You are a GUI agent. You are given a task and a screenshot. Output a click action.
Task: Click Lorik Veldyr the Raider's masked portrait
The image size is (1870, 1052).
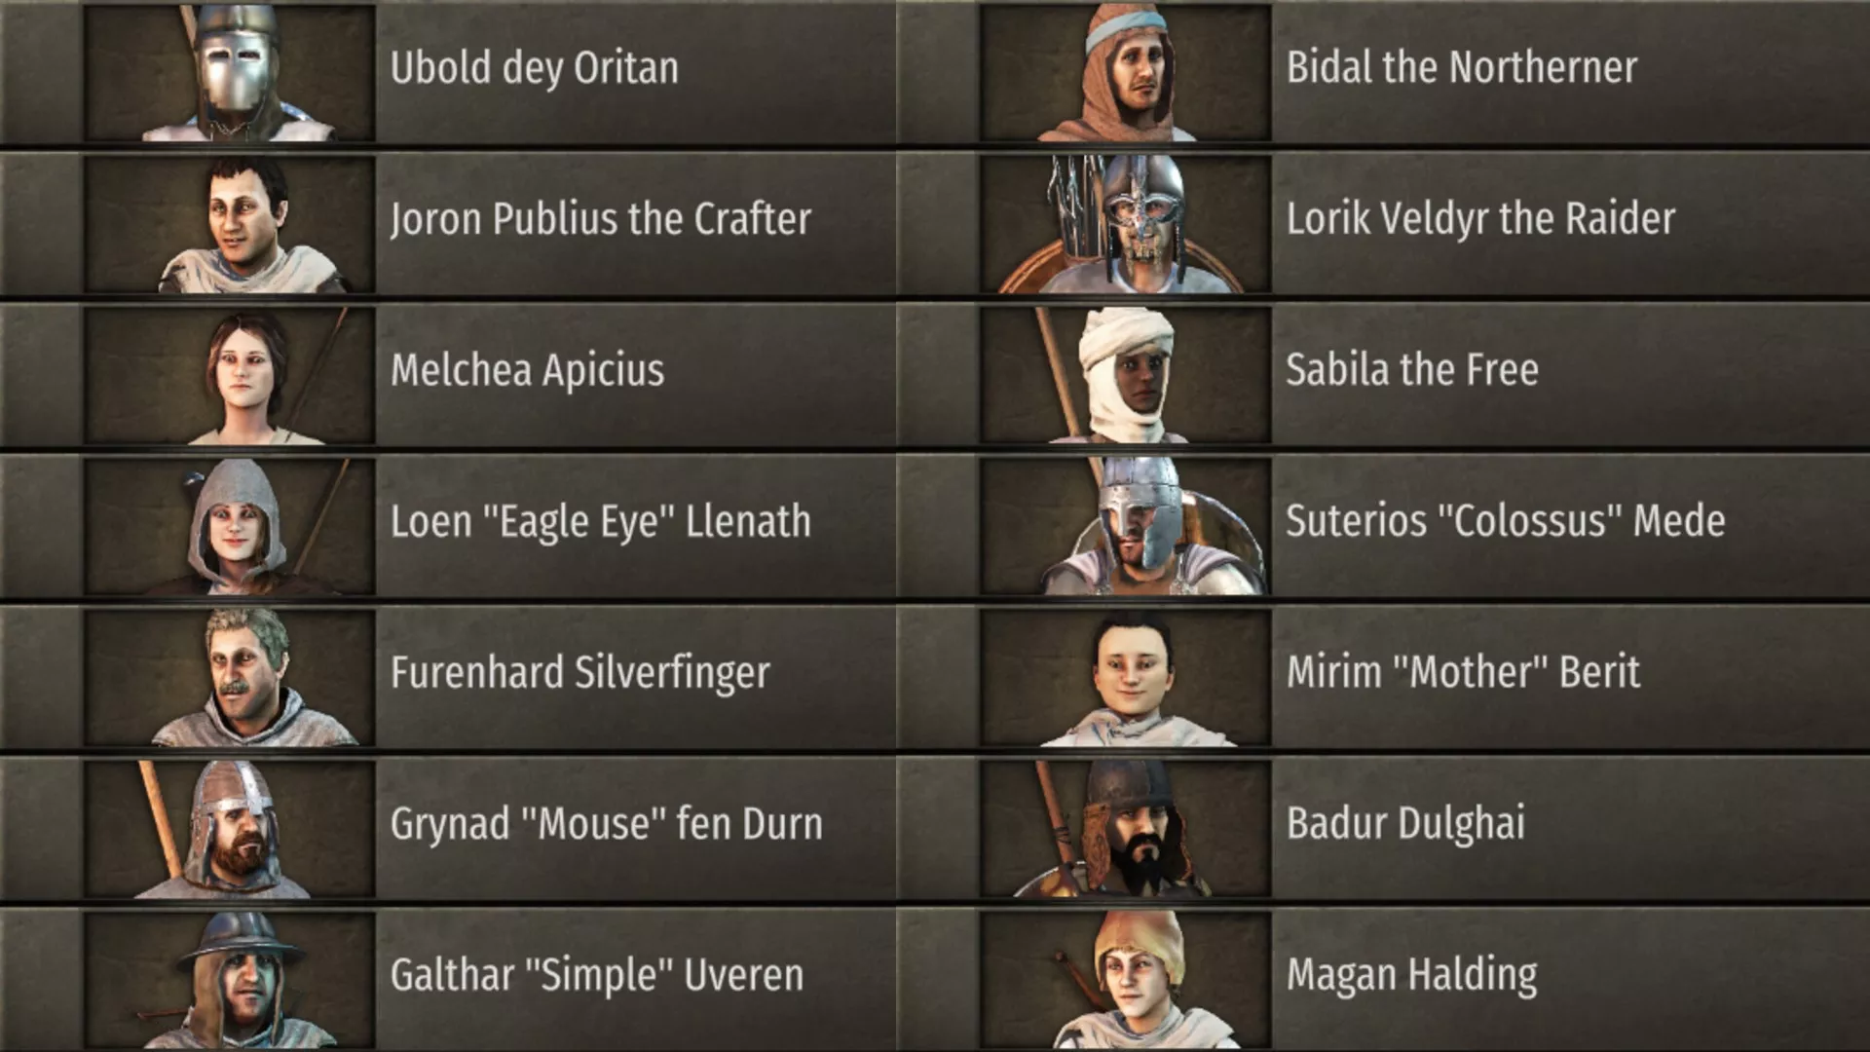[1126, 224]
